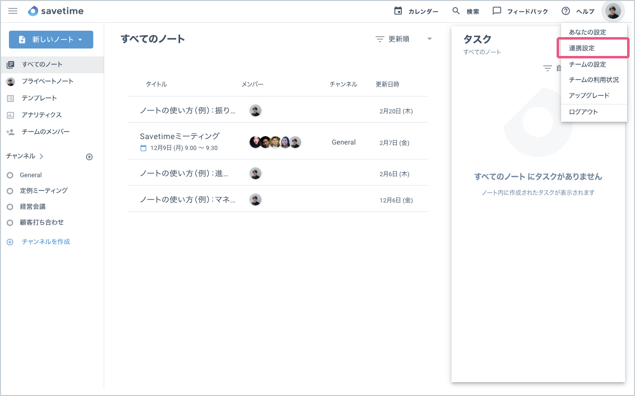Click the タイトル column header
Image resolution: width=635 pixels, height=396 pixels.
156,85
